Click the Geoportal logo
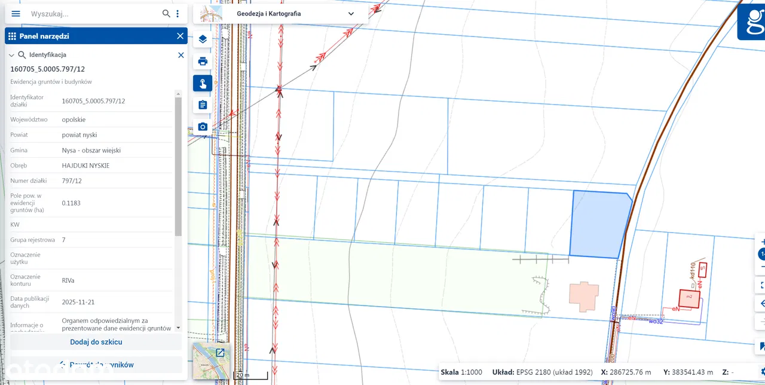The image size is (765, 385). click(x=752, y=20)
